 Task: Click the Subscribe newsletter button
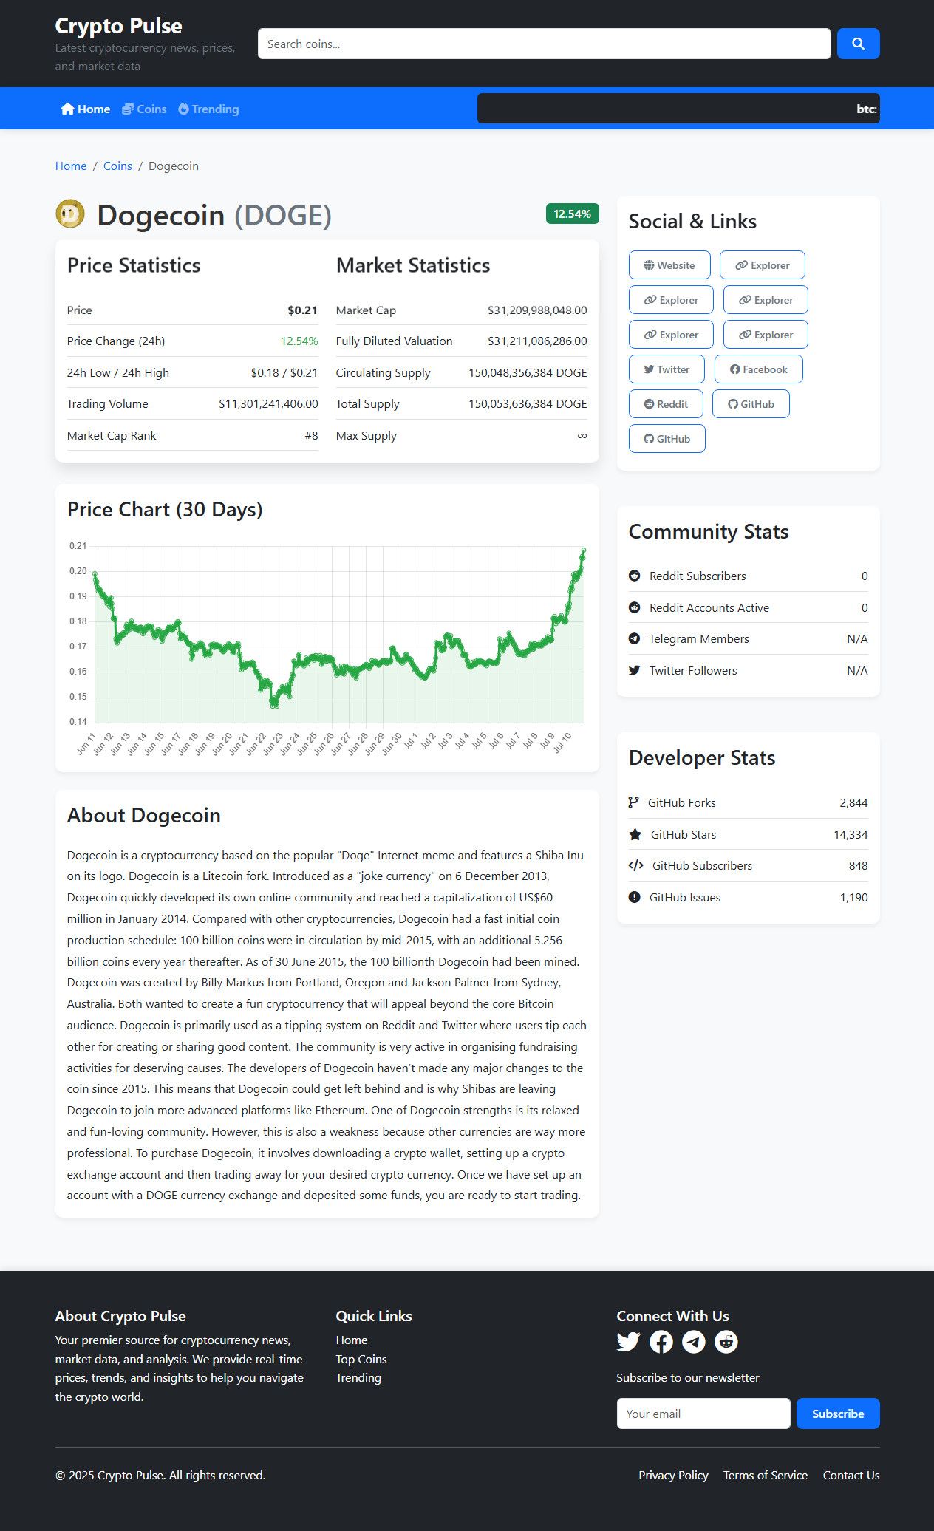click(x=837, y=1413)
